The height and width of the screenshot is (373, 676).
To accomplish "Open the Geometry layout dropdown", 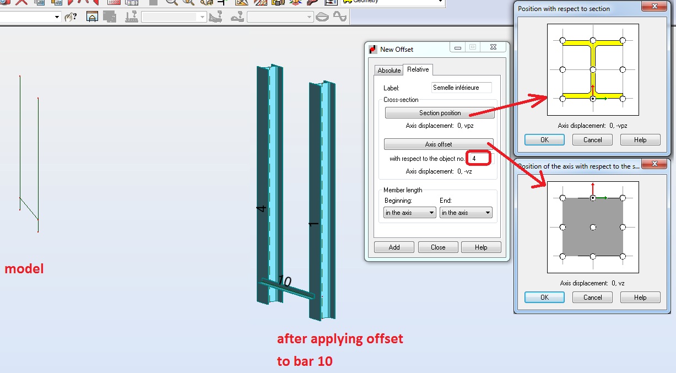I will [x=441, y=2].
